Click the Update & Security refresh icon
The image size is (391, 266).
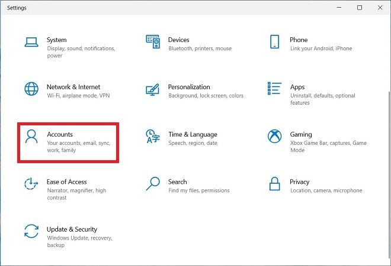click(x=31, y=231)
